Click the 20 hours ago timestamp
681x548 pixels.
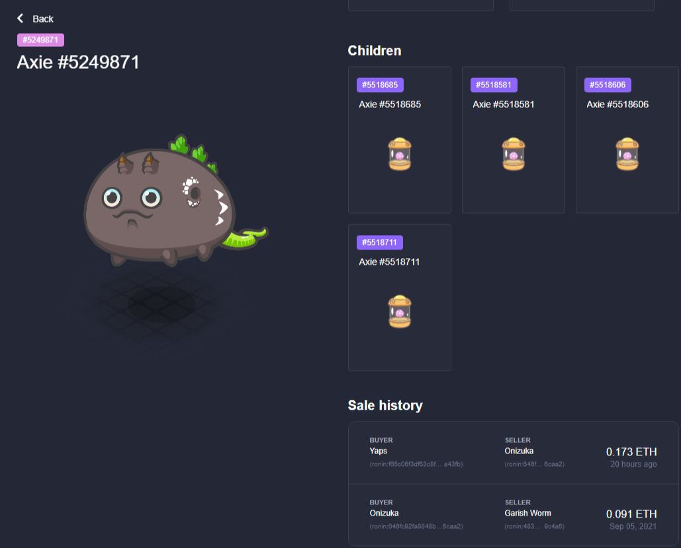coord(633,464)
